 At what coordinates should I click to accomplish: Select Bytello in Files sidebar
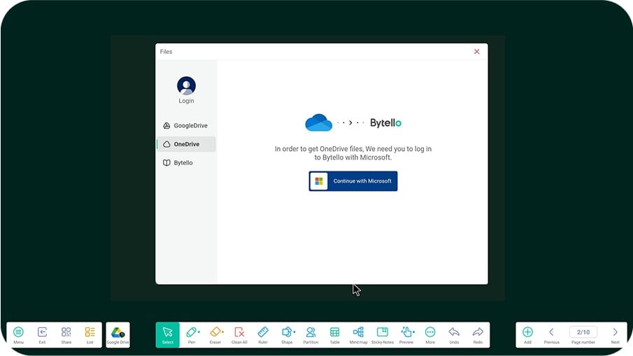pos(186,163)
